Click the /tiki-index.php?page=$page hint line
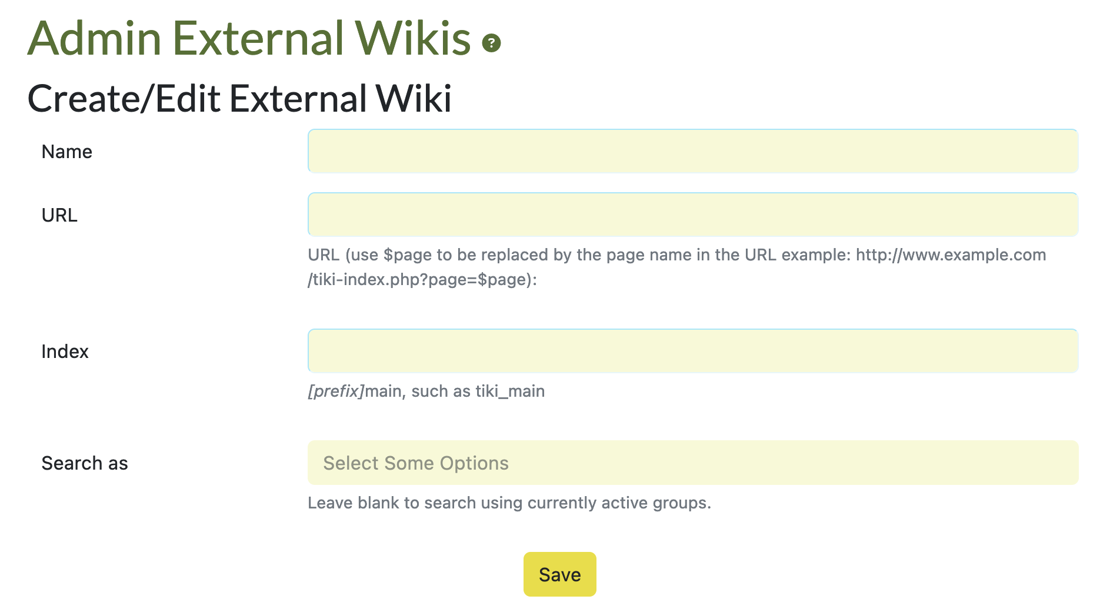Screen dimensions: 1120x616 pyautogui.click(x=422, y=279)
